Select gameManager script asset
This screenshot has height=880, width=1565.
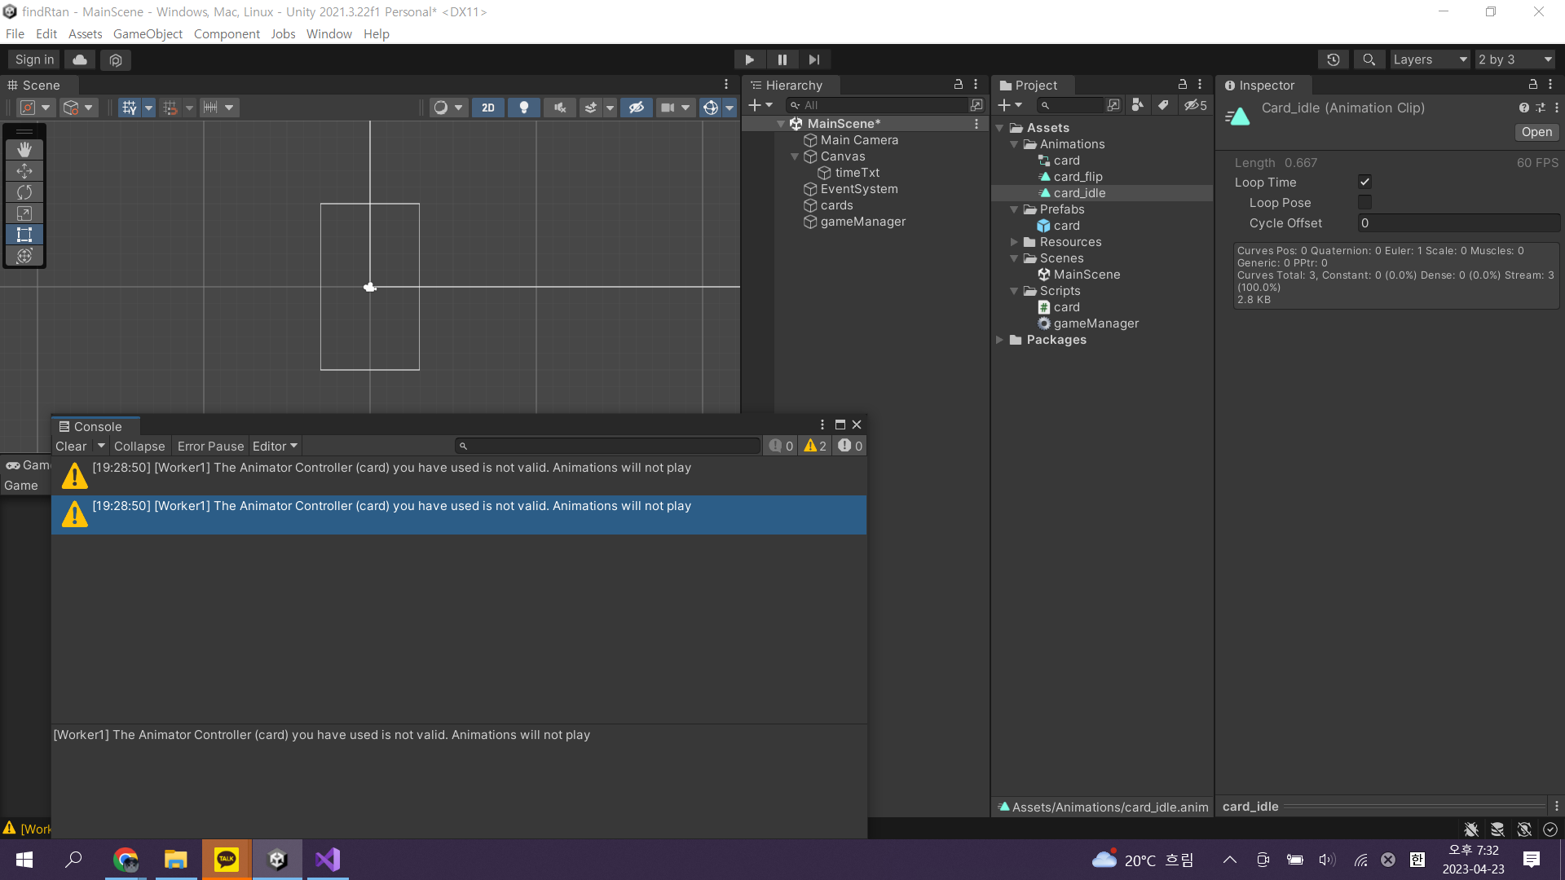(x=1095, y=323)
